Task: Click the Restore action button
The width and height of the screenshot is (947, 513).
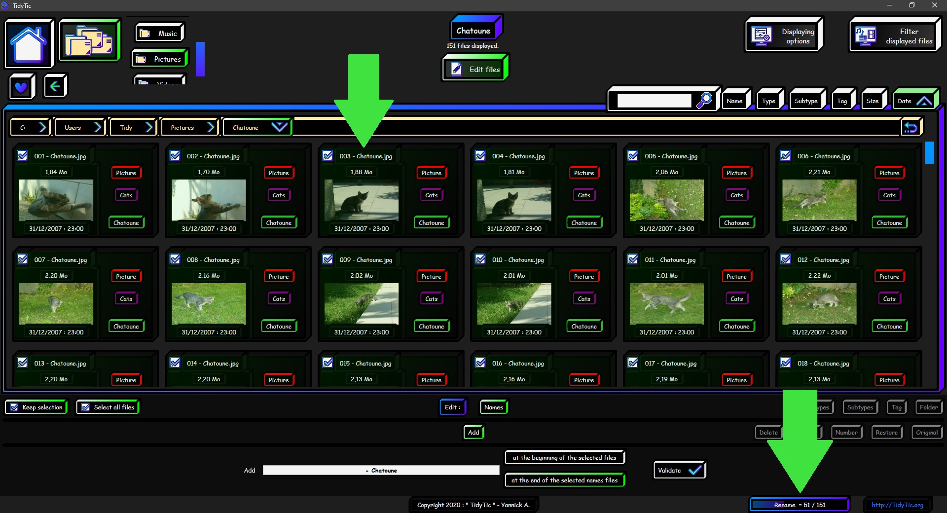Action: pyautogui.click(x=887, y=432)
